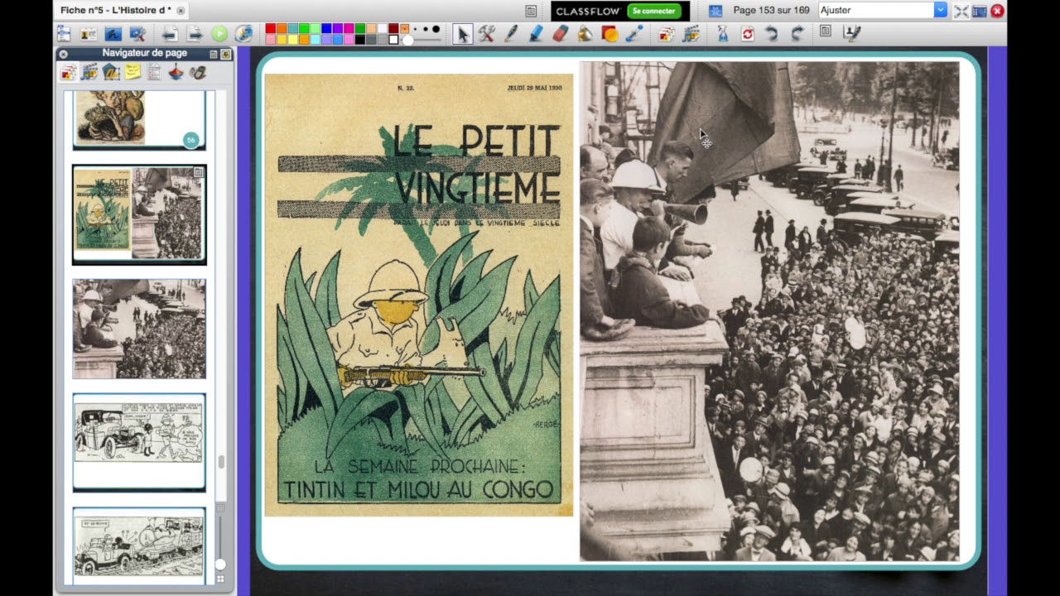Screen dimensions: 1060x596
Task: Activate the Select arrow tool
Action: [463, 34]
